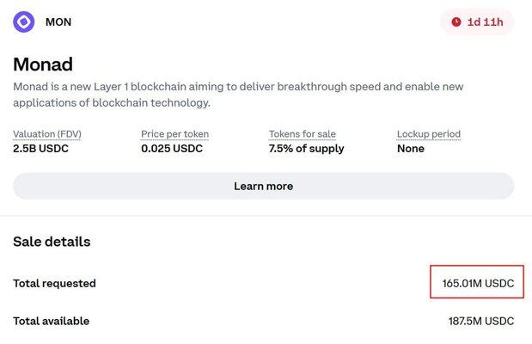Image resolution: width=532 pixels, height=344 pixels.
Task: Click the Price per token underlined label
Action: coord(174,134)
